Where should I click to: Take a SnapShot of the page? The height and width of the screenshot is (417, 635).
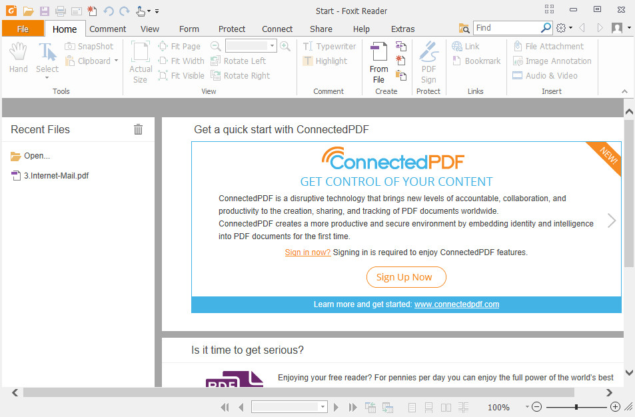[x=89, y=46]
